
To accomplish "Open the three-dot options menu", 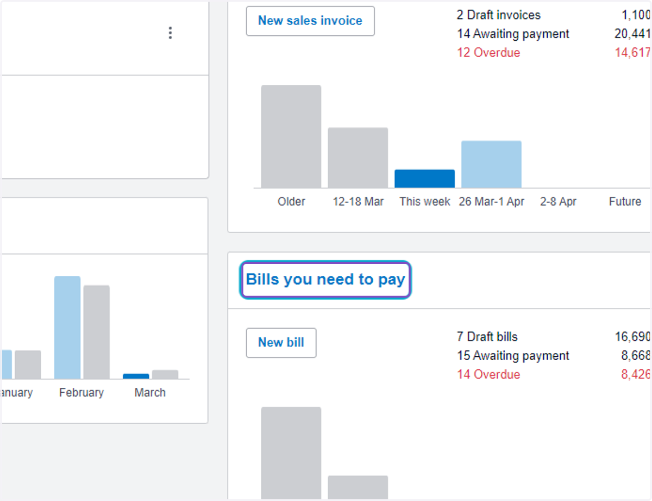I will (170, 33).
